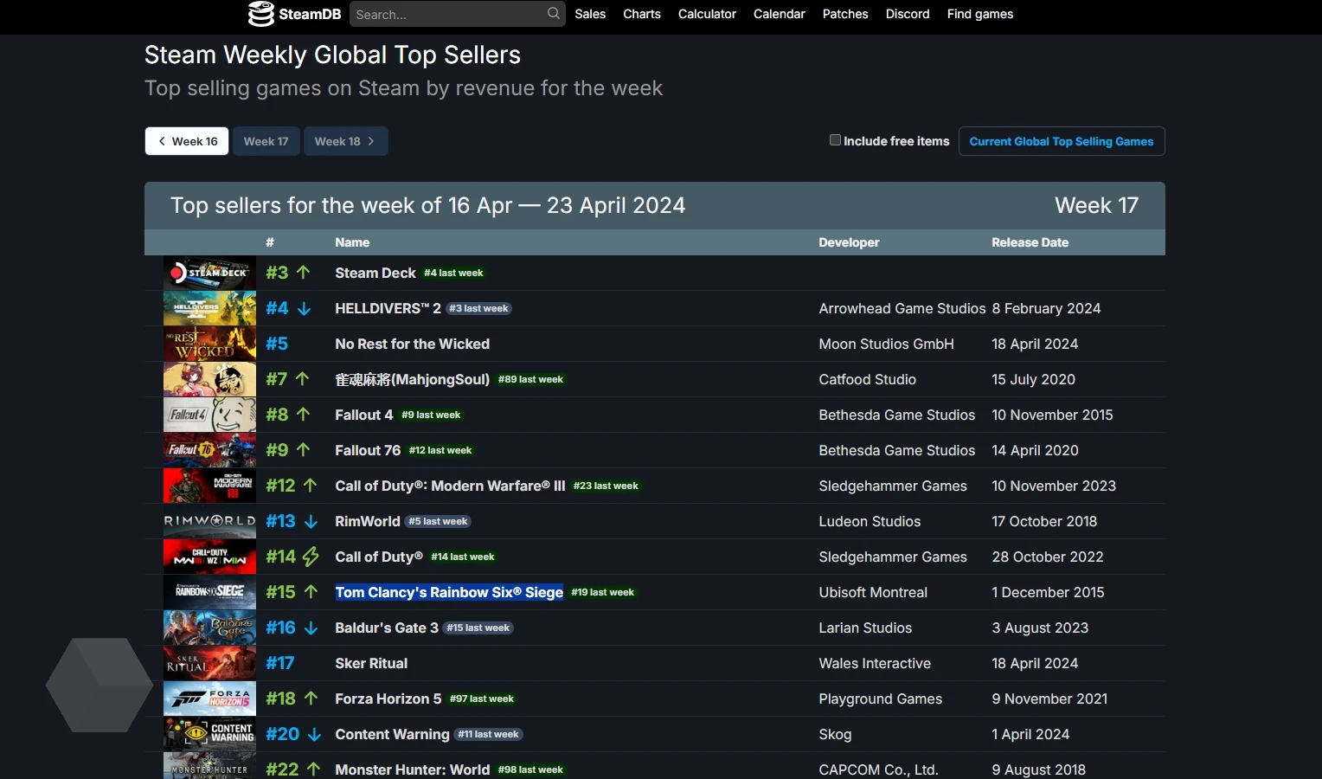1322x779 pixels.
Task: Open the Forza Horizon 5 thumbnail
Action: tap(209, 699)
